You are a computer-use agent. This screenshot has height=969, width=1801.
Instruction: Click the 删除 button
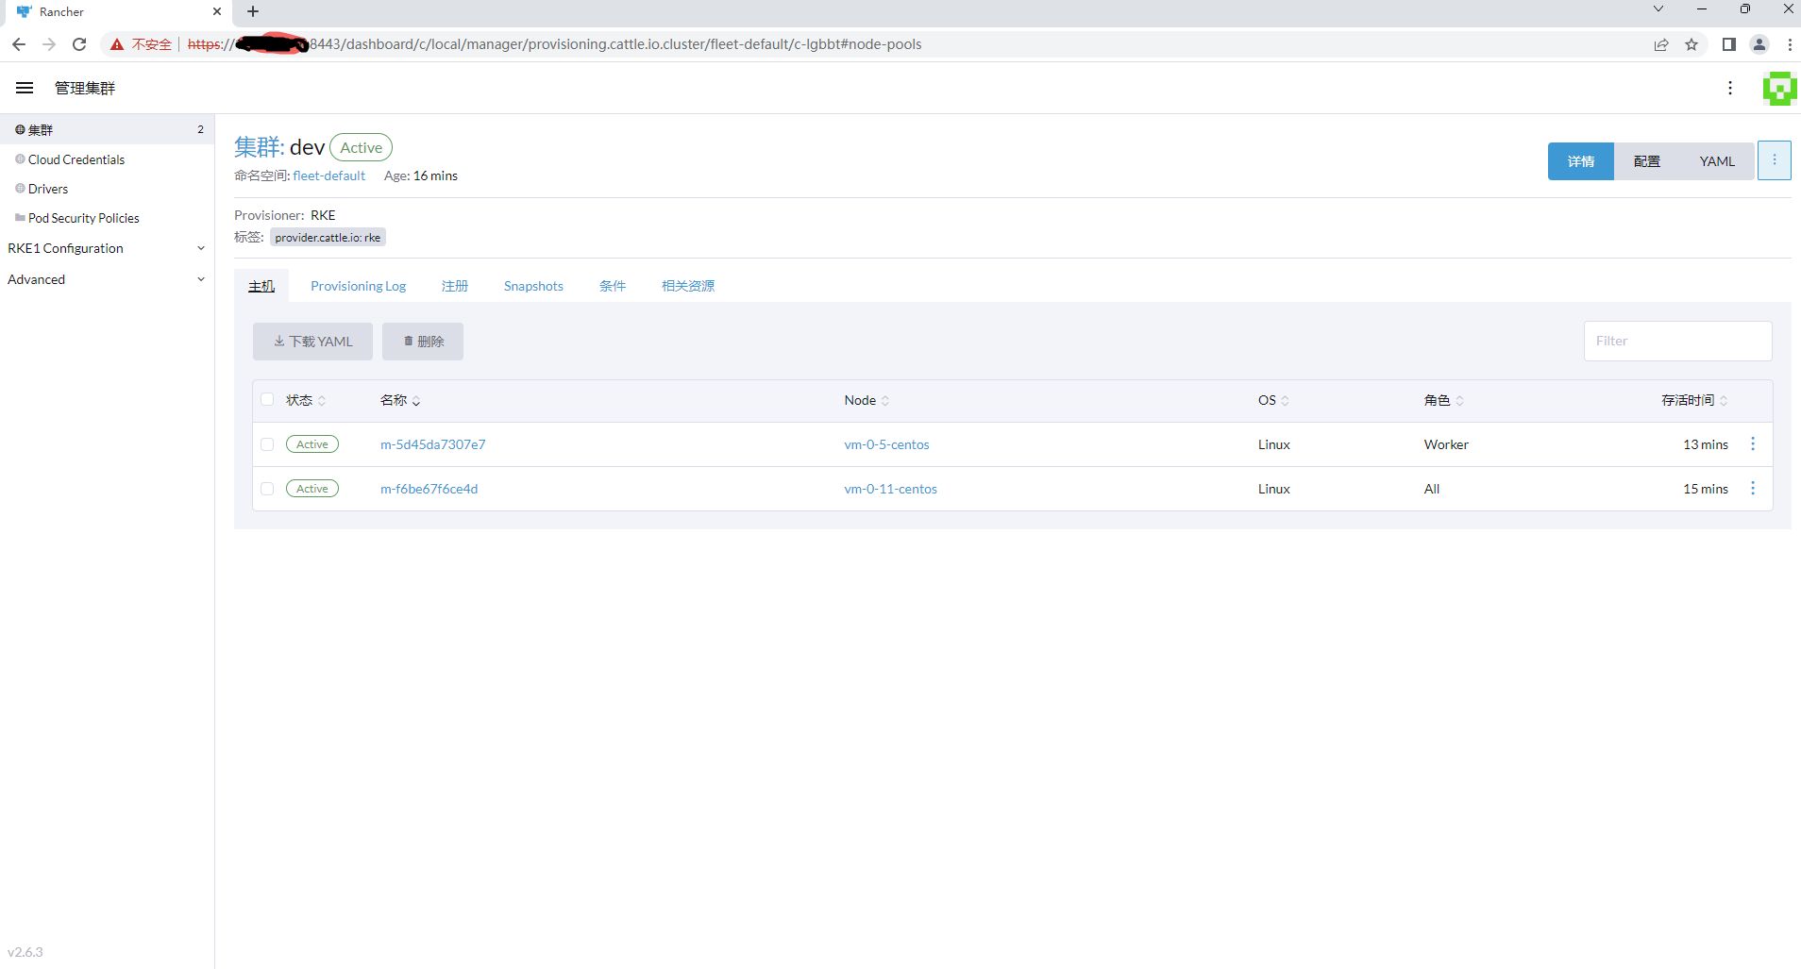click(423, 342)
